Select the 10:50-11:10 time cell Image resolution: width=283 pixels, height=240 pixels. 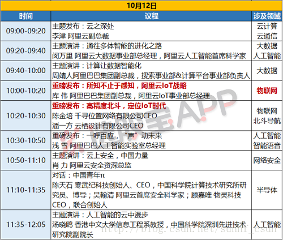coord(26,160)
